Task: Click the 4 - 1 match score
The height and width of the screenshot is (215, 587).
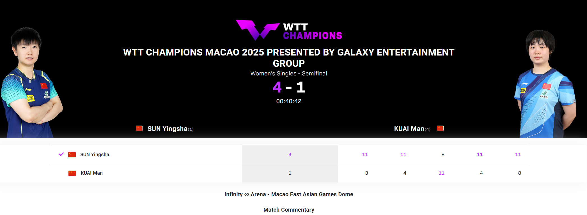Action: 289,87
